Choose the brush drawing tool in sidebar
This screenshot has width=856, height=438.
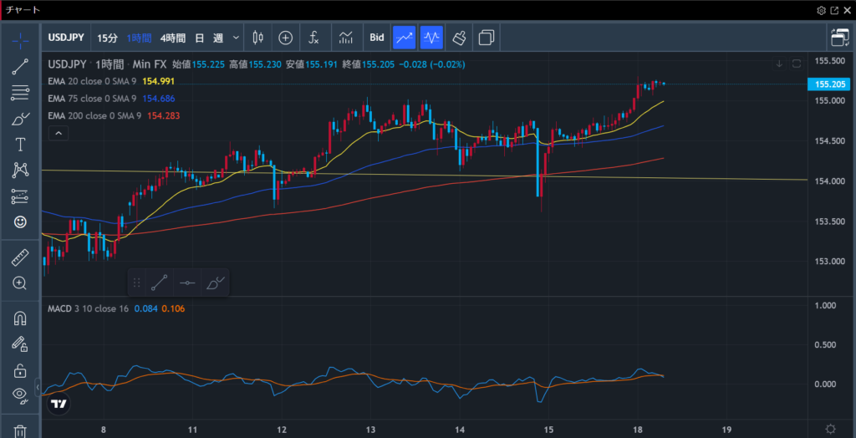click(20, 119)
